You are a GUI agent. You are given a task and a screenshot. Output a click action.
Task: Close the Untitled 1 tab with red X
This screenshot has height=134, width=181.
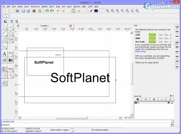click(71, 26)
